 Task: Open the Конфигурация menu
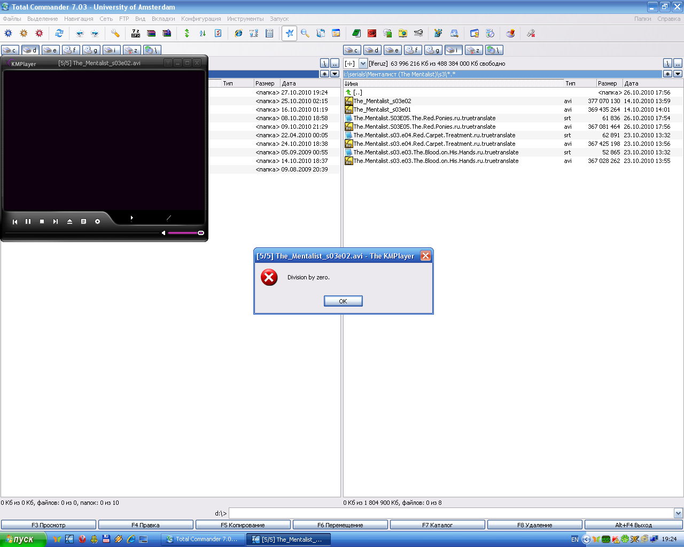point(201,19)
